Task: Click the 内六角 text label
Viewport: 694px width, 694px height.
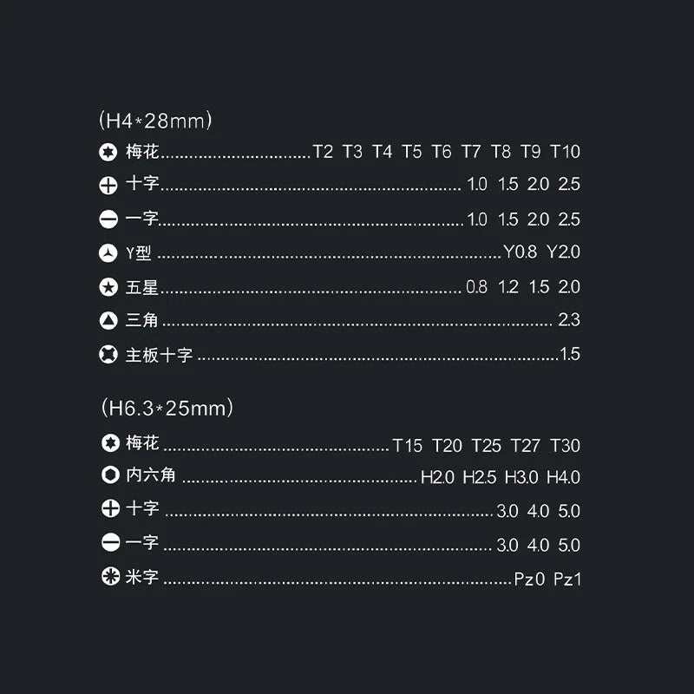Action: (x=151, y=475)
